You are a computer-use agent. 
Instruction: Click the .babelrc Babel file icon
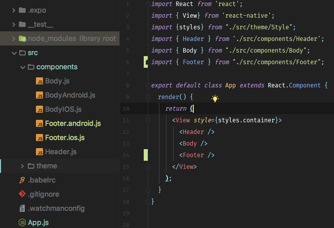click(x=22, y=180)
